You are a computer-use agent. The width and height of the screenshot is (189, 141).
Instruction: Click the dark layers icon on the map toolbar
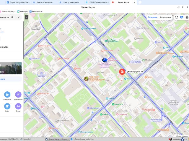tap(187, 17)
